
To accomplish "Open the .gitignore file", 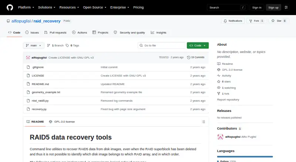I will [38, 67].
